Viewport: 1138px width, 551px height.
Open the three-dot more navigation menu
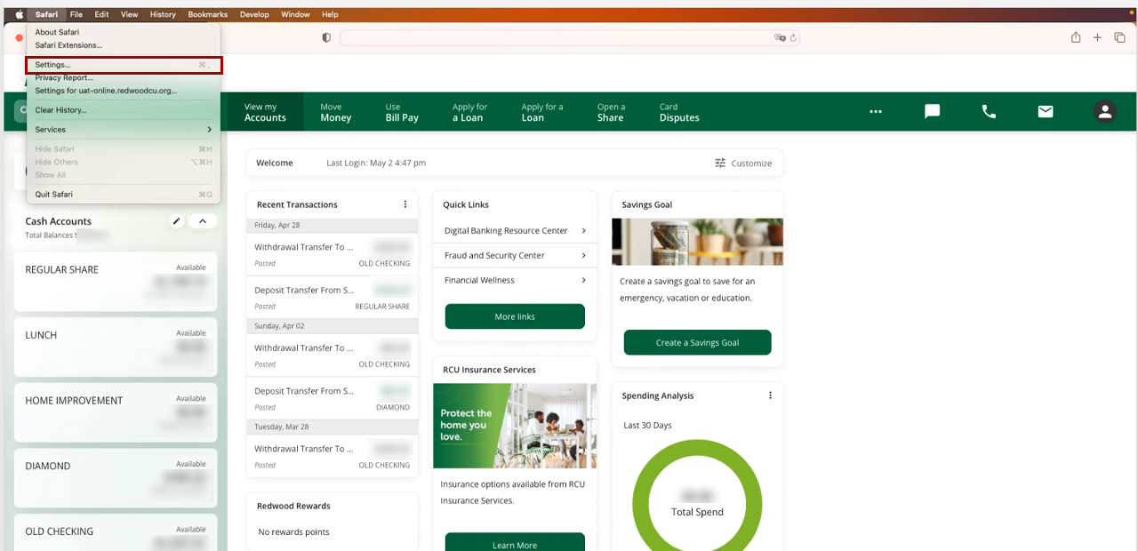pyautogui.click(x=876, y=112)
